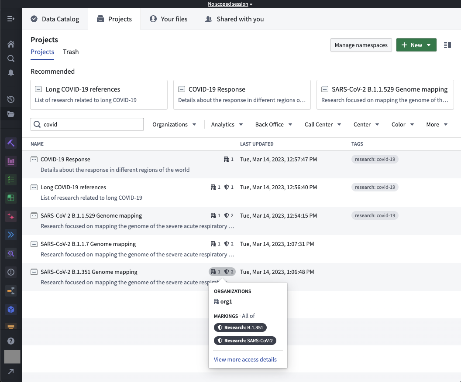The height and width of the screenshot is (382, 461).
Task: Launch the green grid app icon
Action: 11,198
